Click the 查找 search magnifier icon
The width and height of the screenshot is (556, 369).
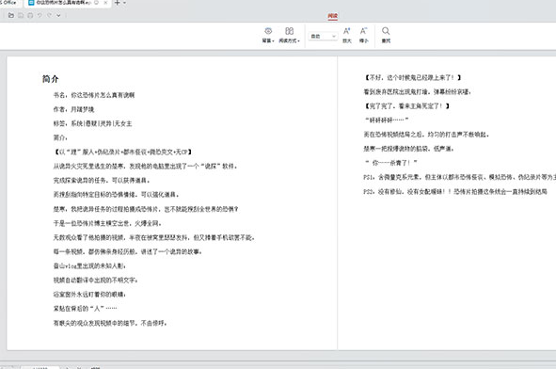click(386, 35)
